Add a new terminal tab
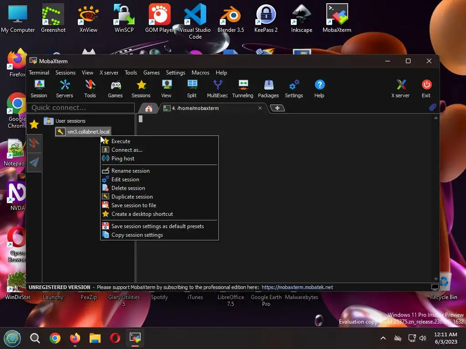The image size is (466, 349). [277, 108]
